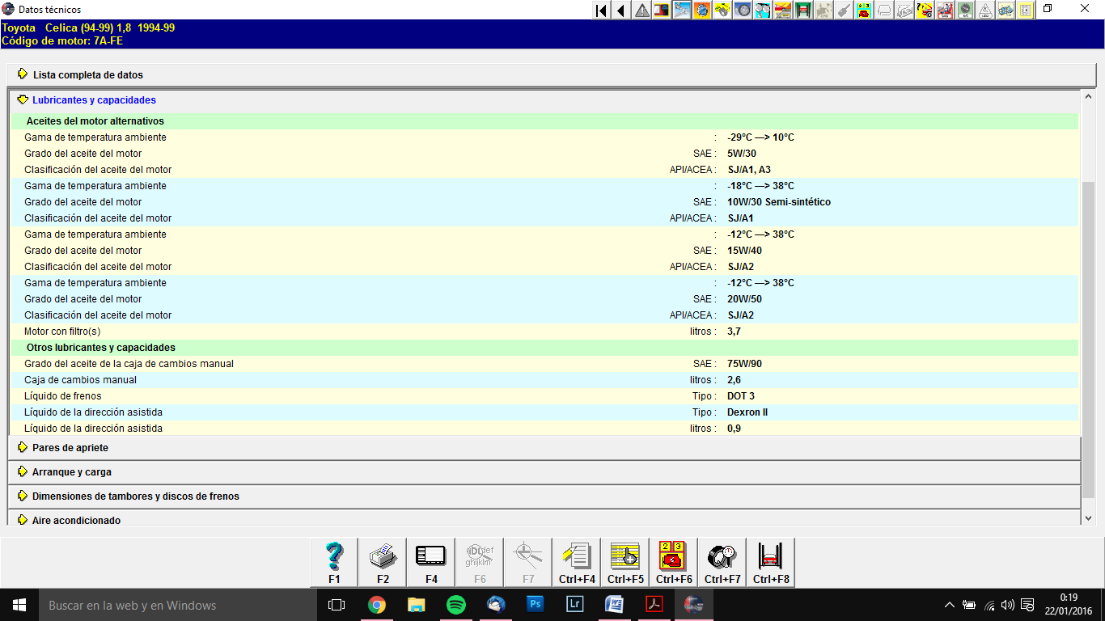The width and height of the screenshot is (1105, 621).
Task: Expand Dimensiones de tambores y discos de frenos
Action: (544, 496)
